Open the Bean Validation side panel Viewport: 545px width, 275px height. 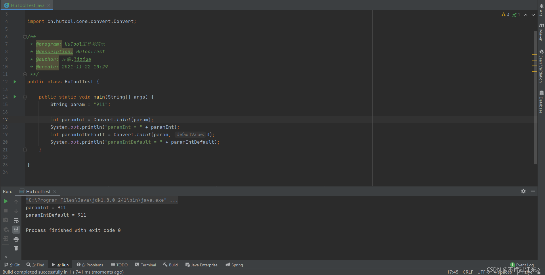[541, 66]
